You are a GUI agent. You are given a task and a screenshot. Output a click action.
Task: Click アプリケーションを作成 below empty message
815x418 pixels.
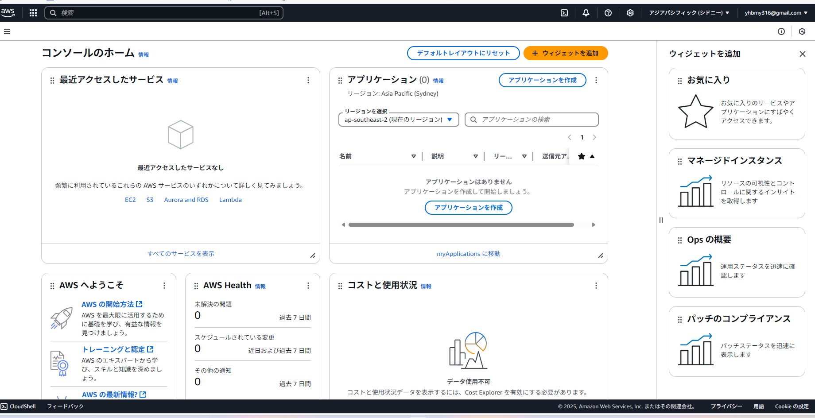(x=469, y=208)
